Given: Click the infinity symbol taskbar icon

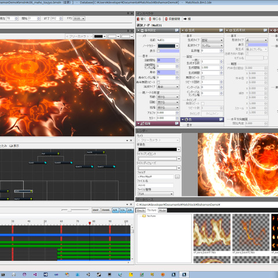Looking at the screenshot, I should [x=56, y=275].
